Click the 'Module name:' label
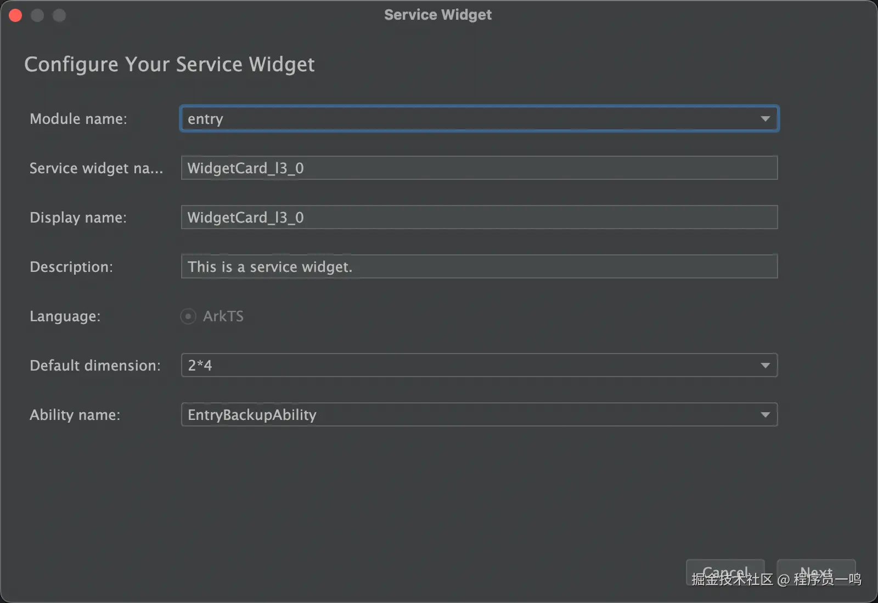This screenshot has width=878, height=603. click(78, 119)
